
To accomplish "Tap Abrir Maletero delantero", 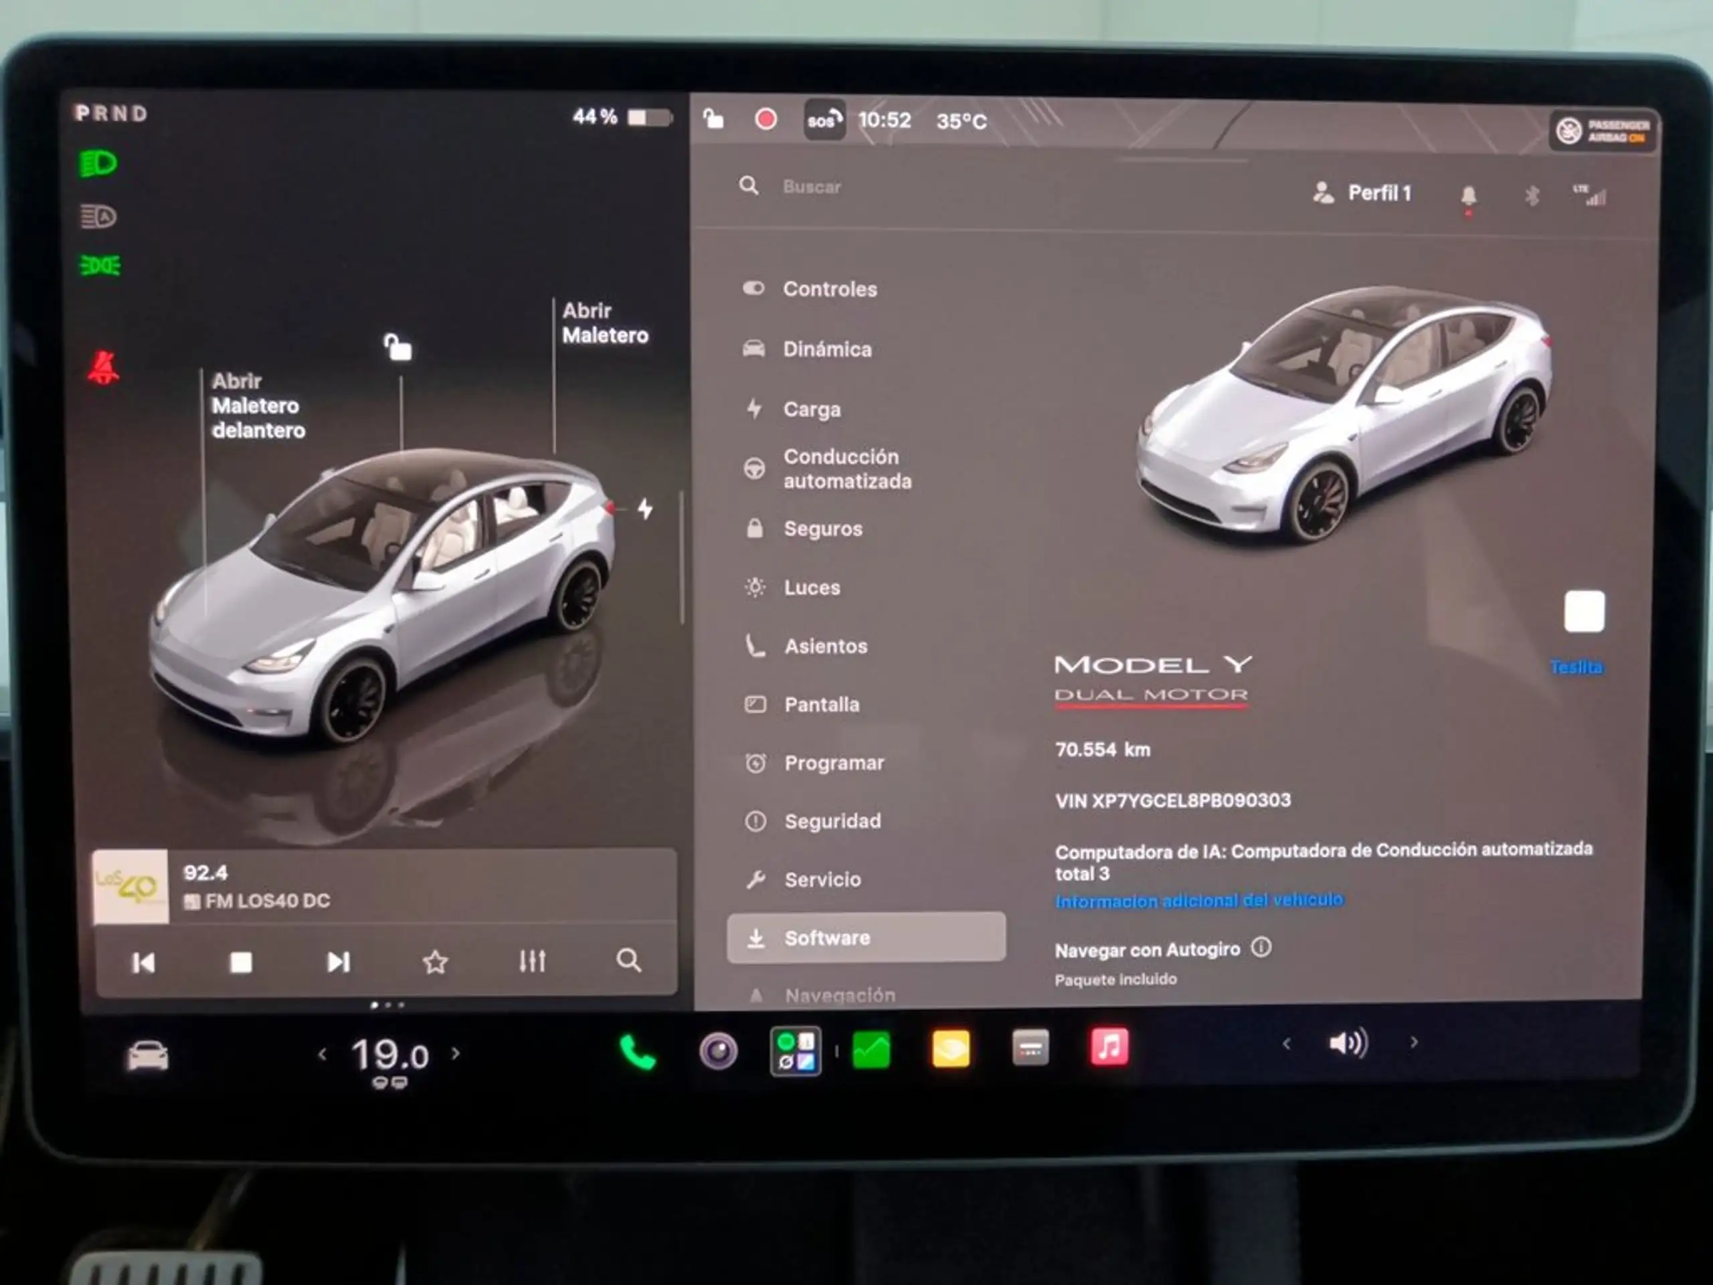I will [x=258, y=406].
